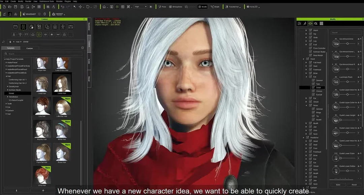The width and height of the screenshot is (364, 195).
Task: Click the Morph toolbar button
Action: coord(215,7)
